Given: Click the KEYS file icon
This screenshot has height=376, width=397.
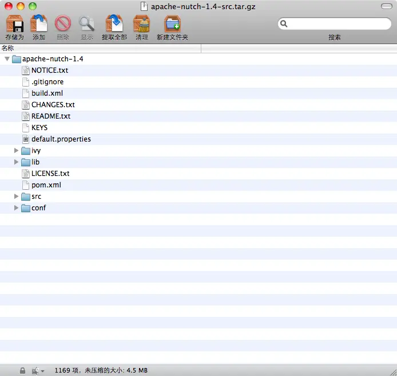Looking at the screenshot, I should (26, 128).
